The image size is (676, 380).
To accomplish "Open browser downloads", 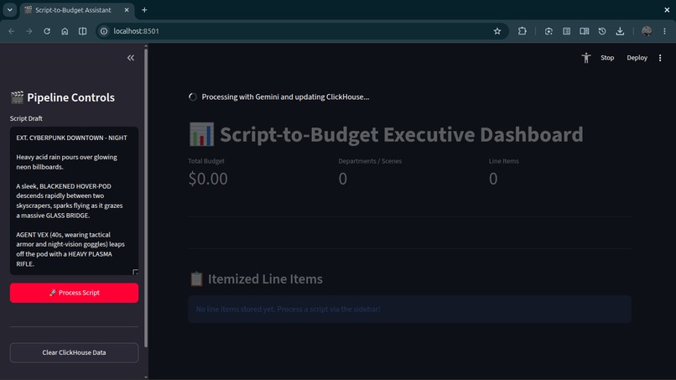I will point(620,31).
